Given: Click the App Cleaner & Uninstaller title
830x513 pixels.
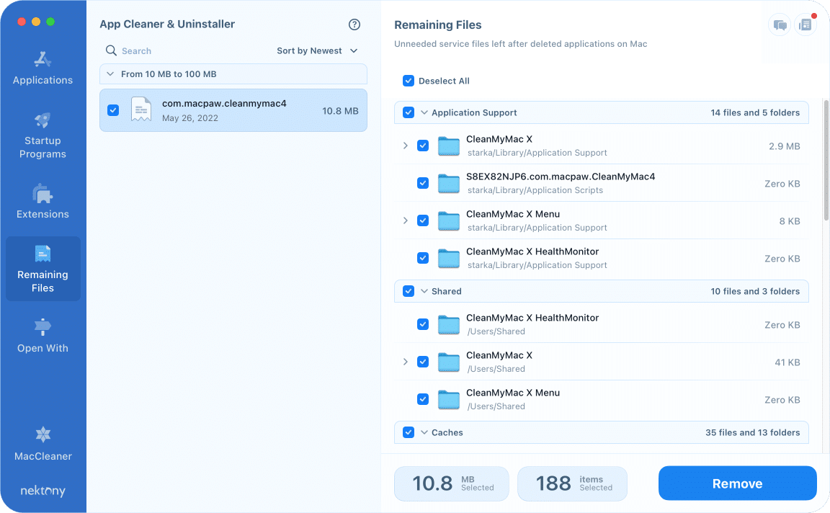Looking at the screenshot, I should coord(167,24).
